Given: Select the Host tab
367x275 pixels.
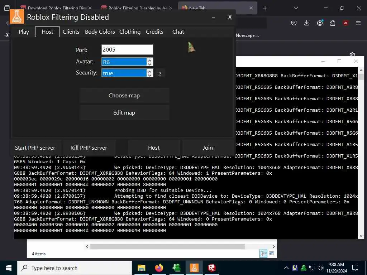Looking at the screenshot, I should click(47, 32).
